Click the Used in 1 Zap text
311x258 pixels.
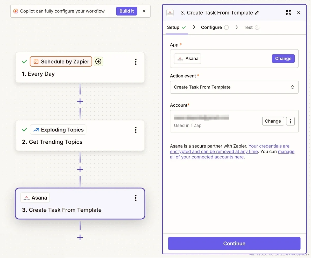click(188, 125)
